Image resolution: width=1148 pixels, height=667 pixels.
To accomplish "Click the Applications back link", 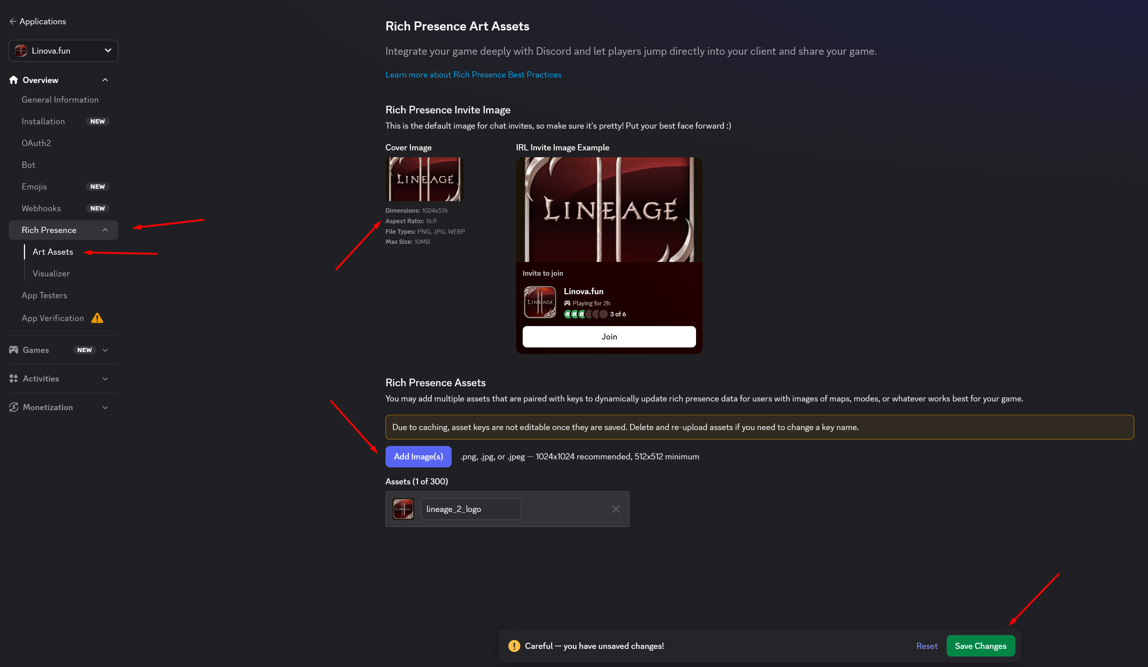I will tap(43, 21).
